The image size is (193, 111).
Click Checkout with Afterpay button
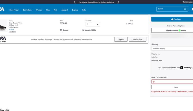172,30
